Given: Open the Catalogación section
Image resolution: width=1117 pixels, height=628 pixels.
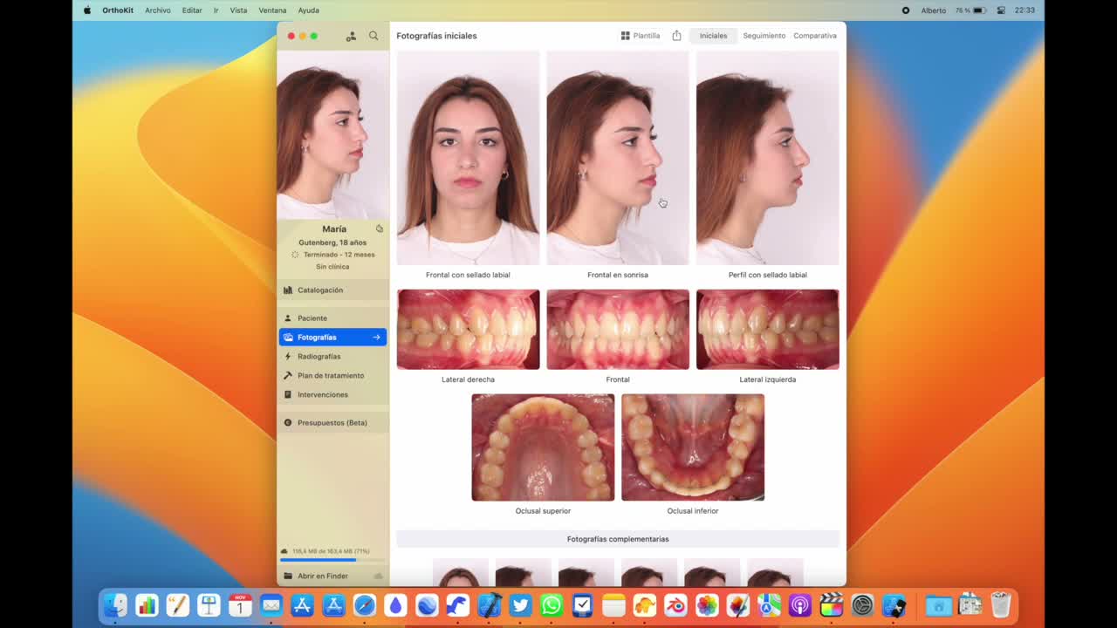Looking at the screenshot, I should [x=333, y=290].
